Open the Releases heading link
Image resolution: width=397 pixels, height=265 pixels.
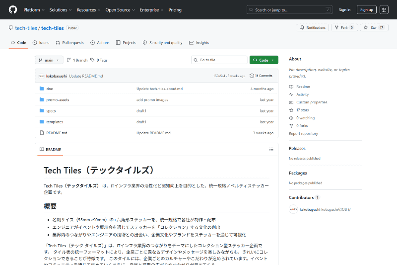[297, 149]
